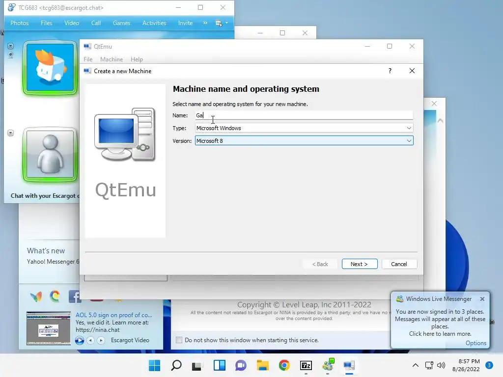Screen dimensions: 503x377
Task: Check Do not show this window checkbox
Action: pos(179,340)
